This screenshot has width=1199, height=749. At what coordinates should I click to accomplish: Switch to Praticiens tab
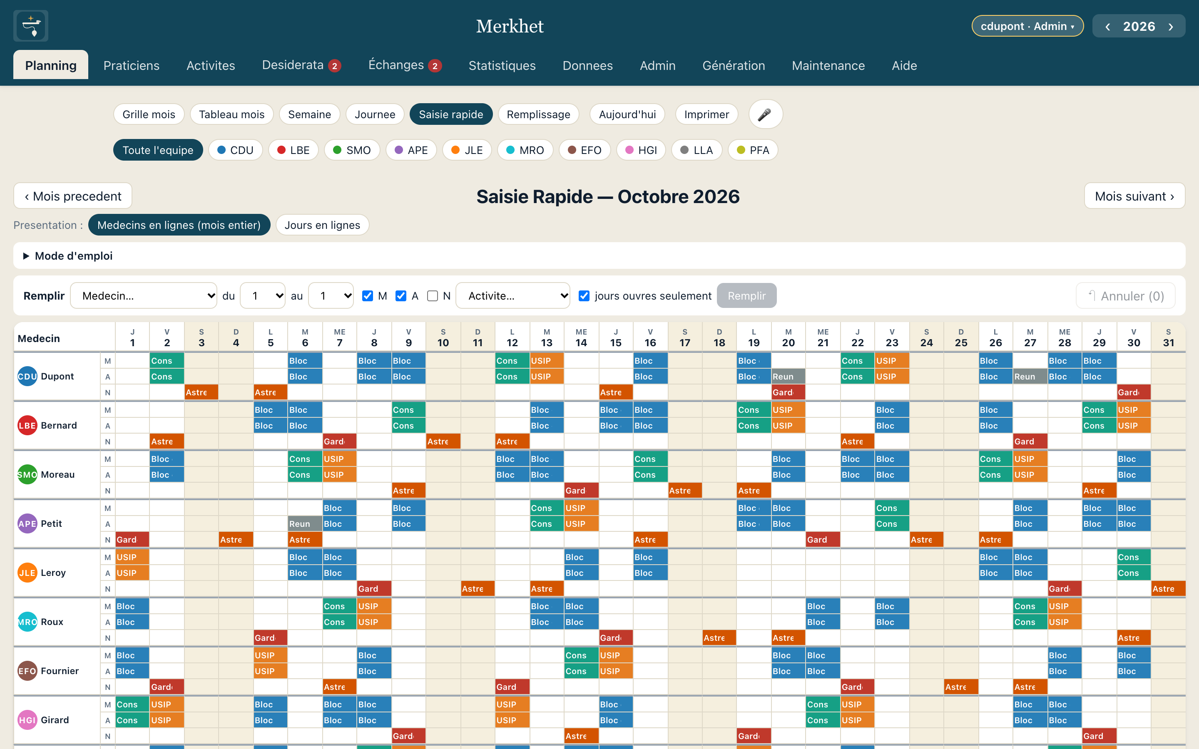(131, 65)
